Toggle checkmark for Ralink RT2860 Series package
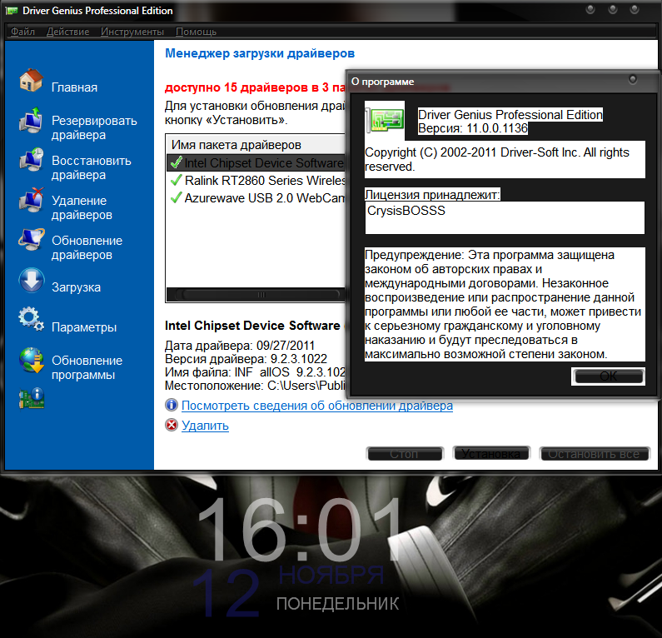The width and height of the screenshot is (662, 638). (176, 180)
